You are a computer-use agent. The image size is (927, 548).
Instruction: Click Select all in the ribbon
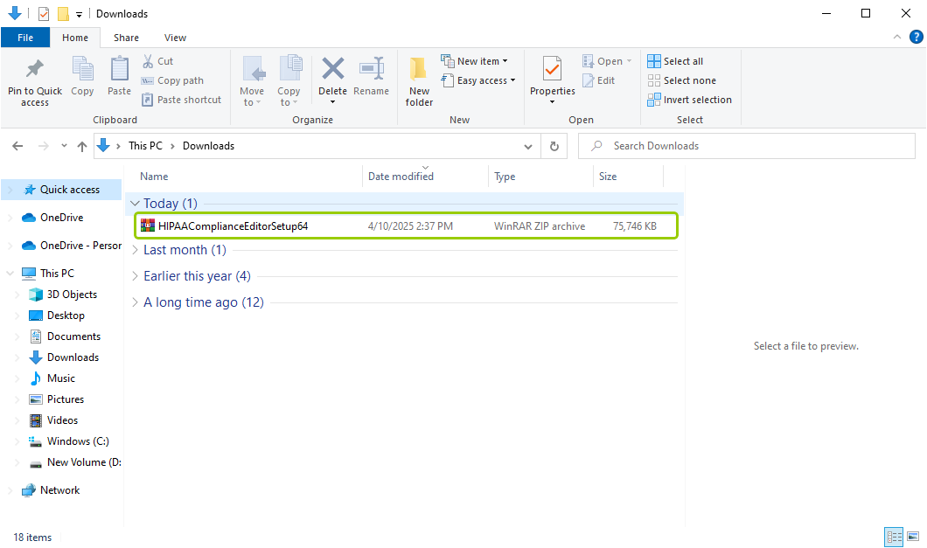pyautogui.click(x=675, y=61)
